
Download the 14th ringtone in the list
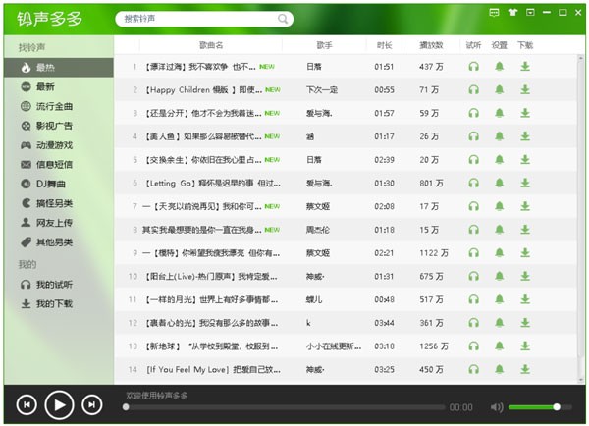pyautogui.click(x=525, y=370)
